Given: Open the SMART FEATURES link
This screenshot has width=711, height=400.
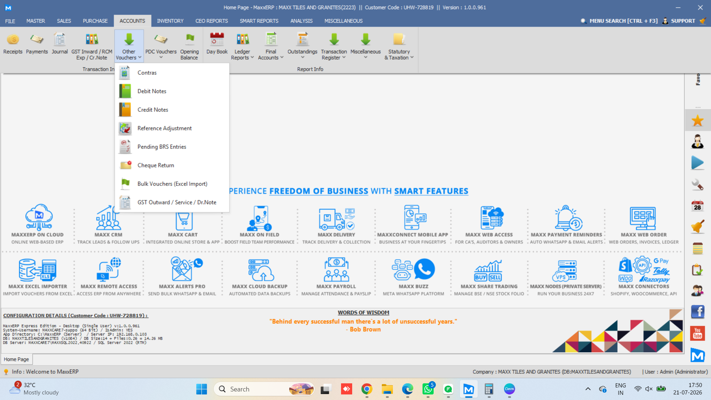Looking at the screenshot, I should [431, 191].
